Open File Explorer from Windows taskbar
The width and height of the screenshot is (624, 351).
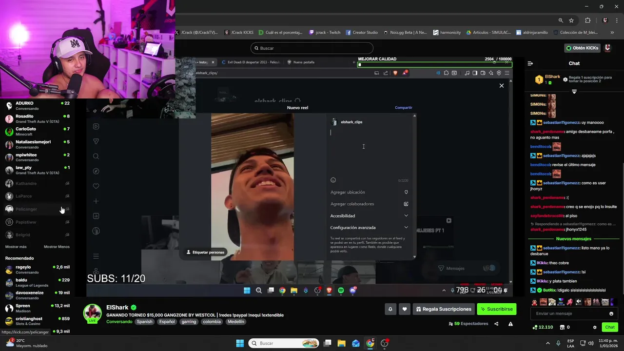coord(341,343)
